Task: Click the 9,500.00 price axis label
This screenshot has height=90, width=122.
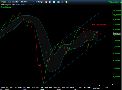Action: (x=117, y=19)
